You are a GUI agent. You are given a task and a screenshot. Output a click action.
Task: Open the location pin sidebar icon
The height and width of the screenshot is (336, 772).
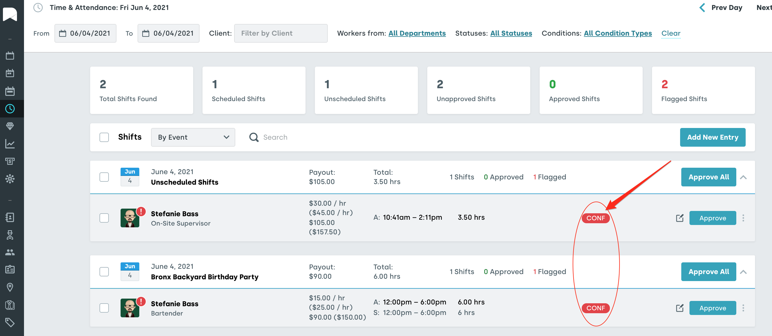coord(10,287)
